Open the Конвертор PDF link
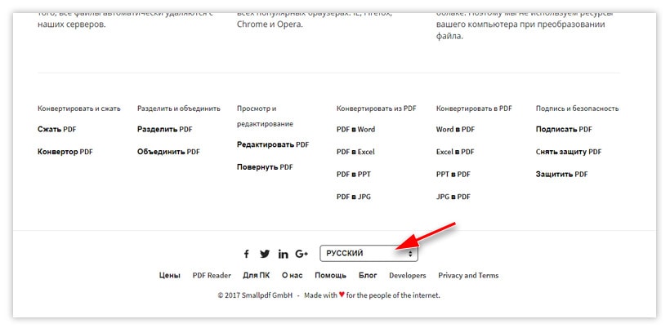670x328 pixels. tap(65, 152)
